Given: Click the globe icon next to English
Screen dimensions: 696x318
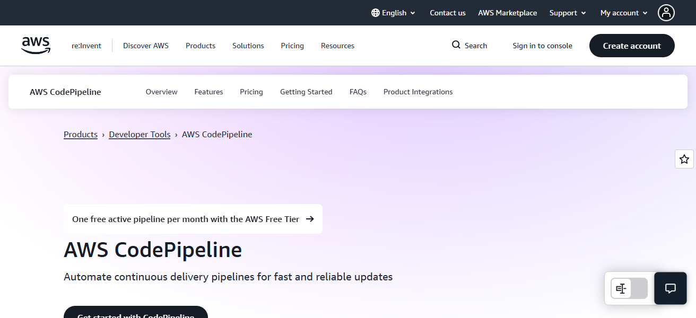Looking at the screenshot, I should [x=375, y=12].
